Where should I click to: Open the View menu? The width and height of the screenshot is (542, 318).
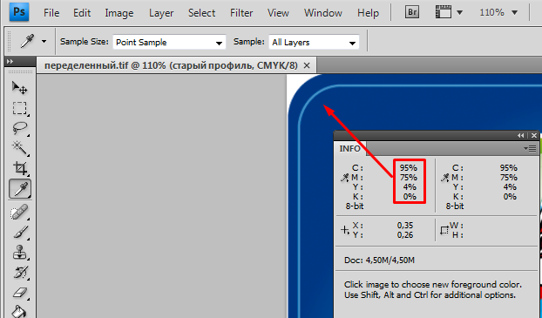click(278, 13)
